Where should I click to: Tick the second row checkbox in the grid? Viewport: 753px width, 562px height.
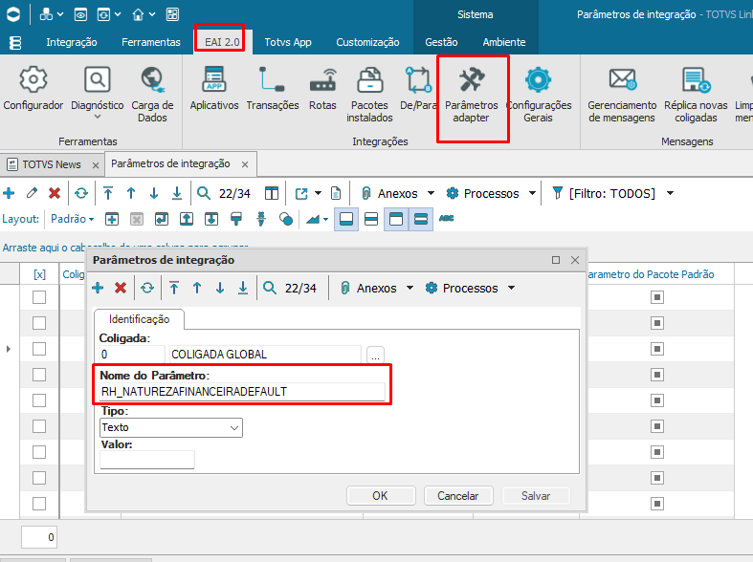[x=39, y=323]
